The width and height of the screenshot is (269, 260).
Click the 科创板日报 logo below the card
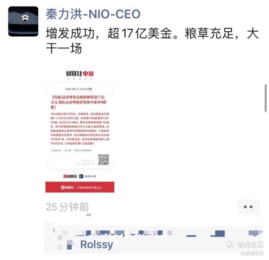point(88,176)
